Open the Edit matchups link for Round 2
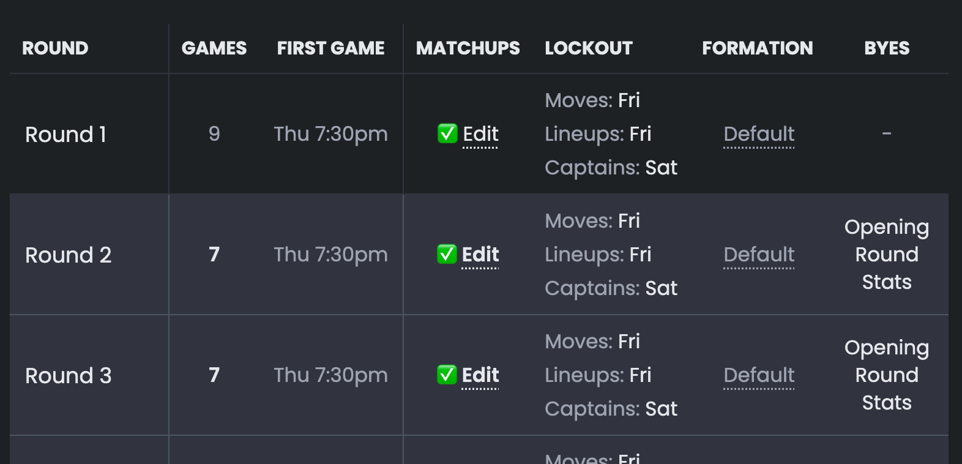The image size is (962, 464). point(480,255)
